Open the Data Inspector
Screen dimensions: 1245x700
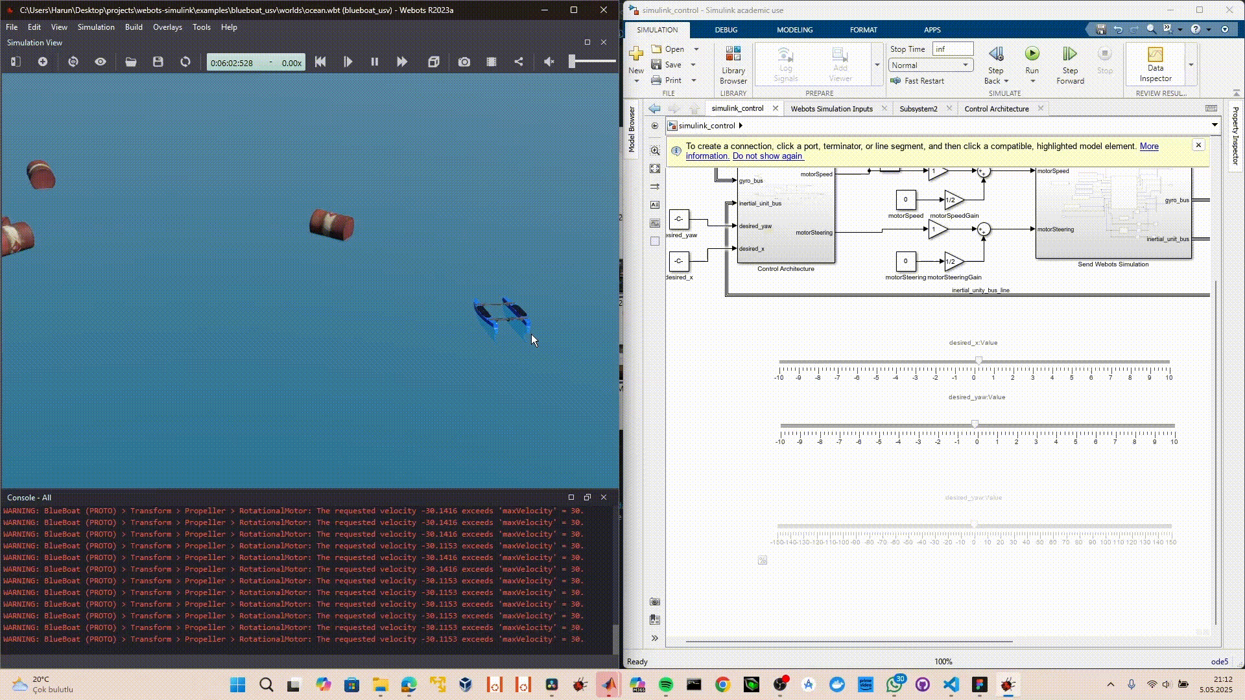[1156, 65]
